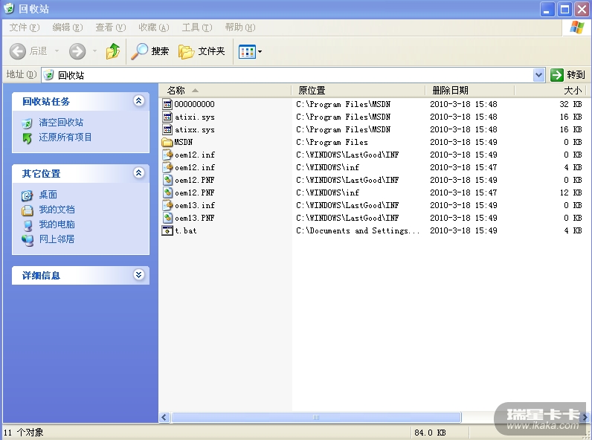Open the Tools (工具) menu
The height and width of the screenshot is (440, 592).
[196, 27]
